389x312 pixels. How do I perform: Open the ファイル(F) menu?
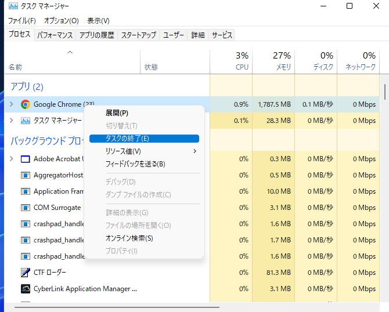(22, 20)
